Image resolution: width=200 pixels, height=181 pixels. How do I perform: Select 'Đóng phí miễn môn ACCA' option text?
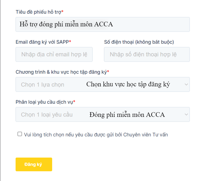(127, 115)
